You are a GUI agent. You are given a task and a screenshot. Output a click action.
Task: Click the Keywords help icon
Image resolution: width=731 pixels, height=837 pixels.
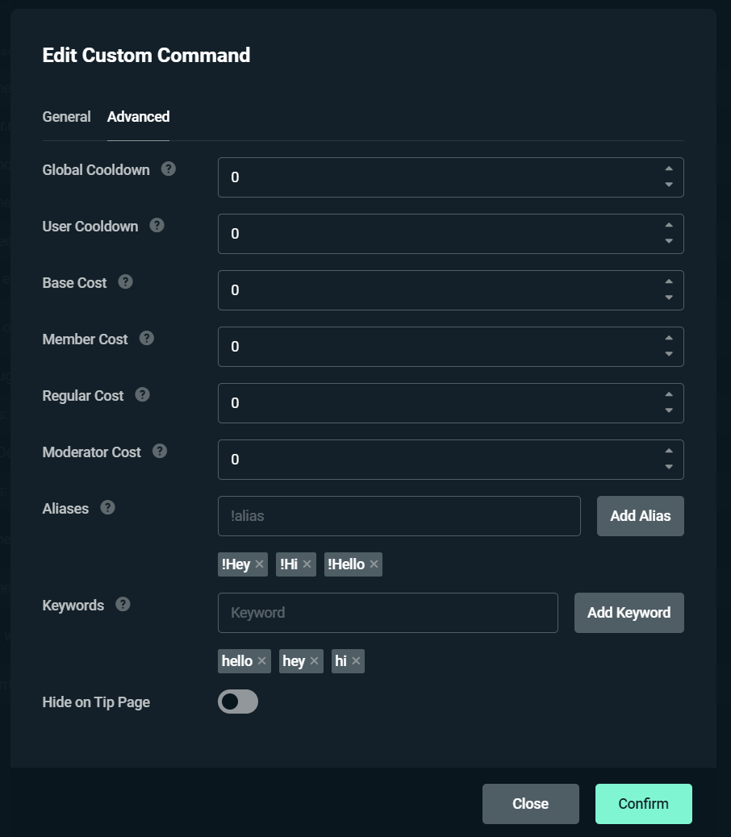[123, 605]
